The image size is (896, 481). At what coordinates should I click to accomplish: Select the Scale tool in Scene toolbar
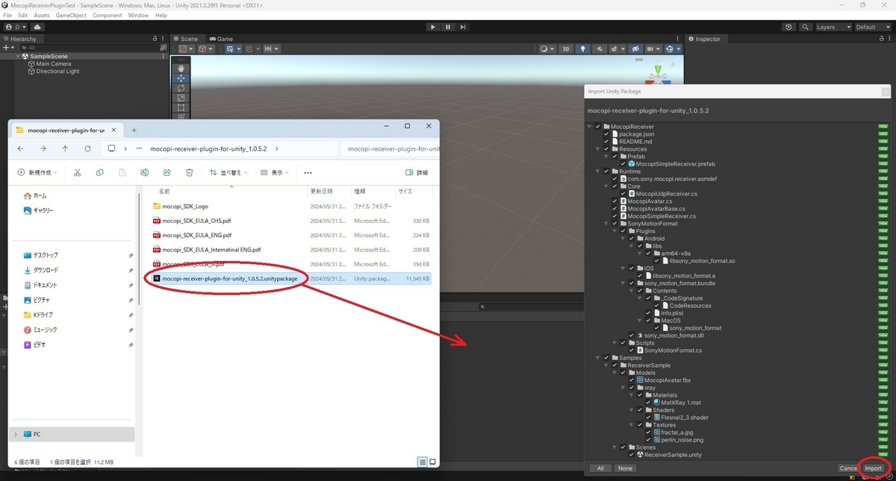[x=181, y=98]
